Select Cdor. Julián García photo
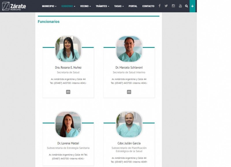231x167 pixels. pyautogui.click(x=129, y=125)
